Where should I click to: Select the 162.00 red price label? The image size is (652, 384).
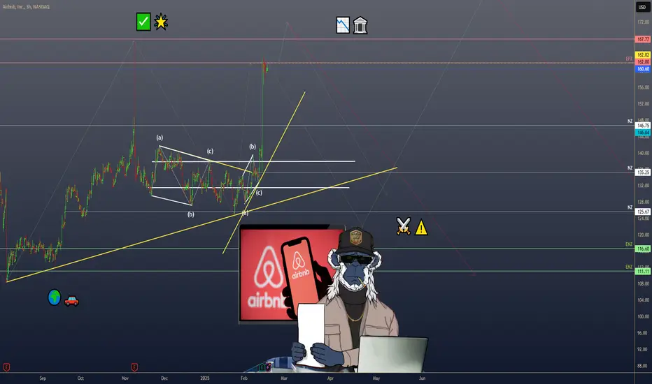pyautogui.click(x=643, y=62)
